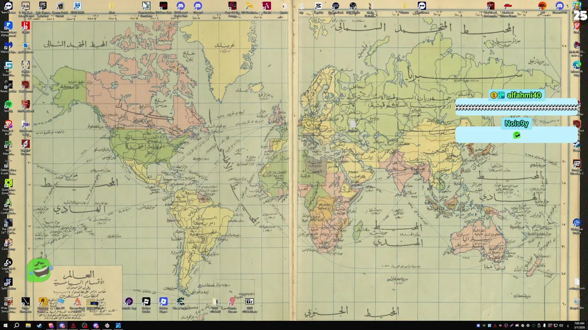The image size is (588, 330).
Task: Open the Cheat Engine shortcut
Action: (181, 304)
